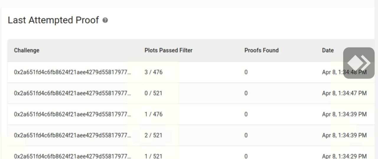
Task: Click the first Apr 8, 1:34:39 PM date cell
Action: click(344, 114)
